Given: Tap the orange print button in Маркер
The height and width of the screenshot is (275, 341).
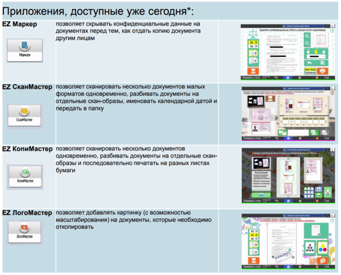Looking at the screenshot, I should [x=322, y=71].
